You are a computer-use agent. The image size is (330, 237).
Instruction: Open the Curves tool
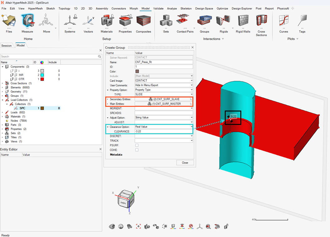(284, 23)
